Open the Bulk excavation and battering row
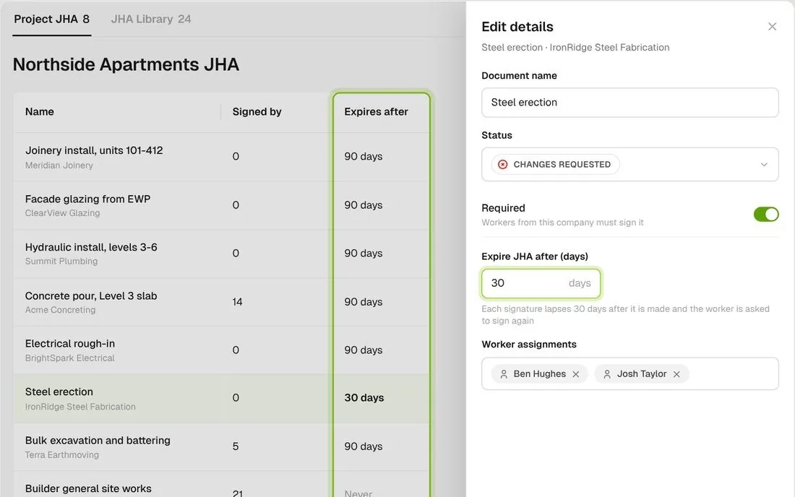 point(221,447)
